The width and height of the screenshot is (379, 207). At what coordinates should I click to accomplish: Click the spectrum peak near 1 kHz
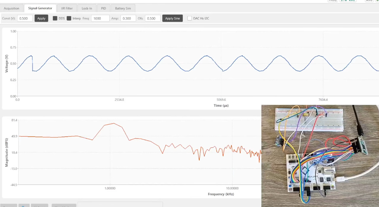(x=114, y=123)
